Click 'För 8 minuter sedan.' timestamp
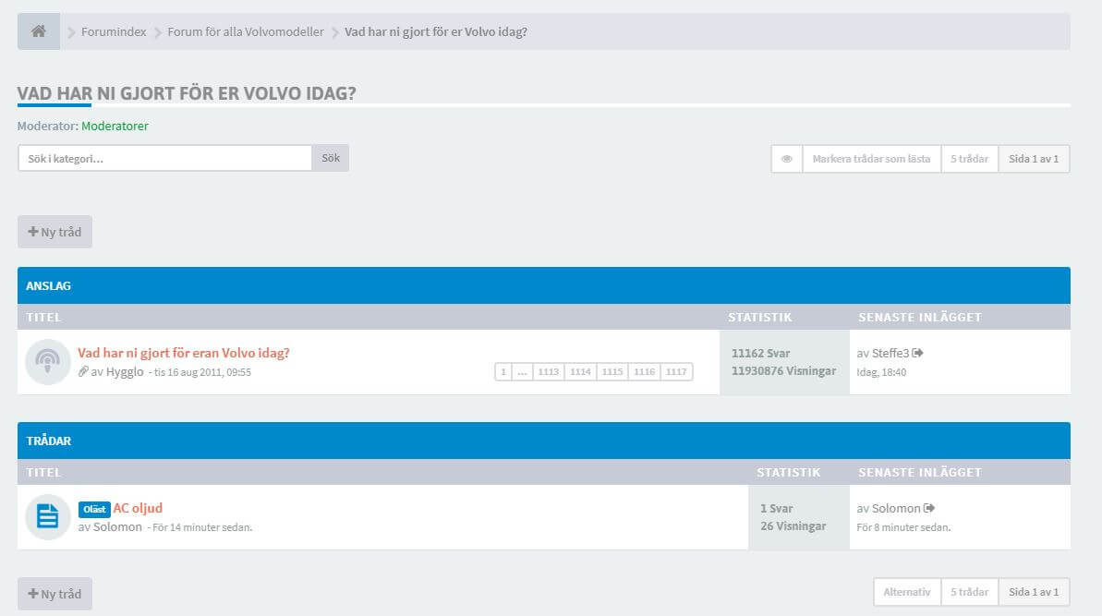 pyautogui.click(x=903, y=527)
